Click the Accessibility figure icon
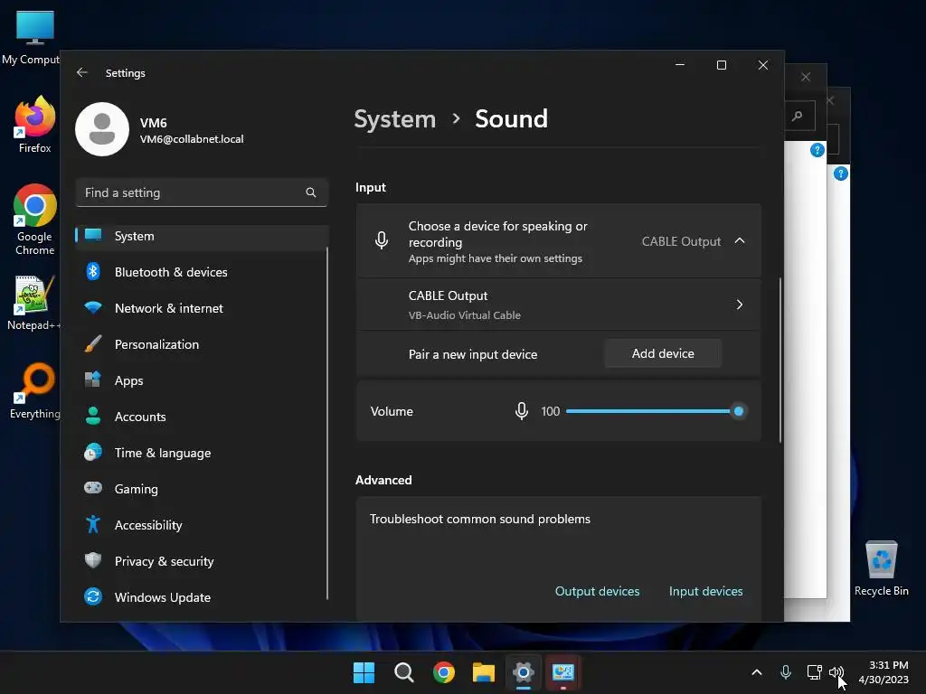 tap(93, 524)
